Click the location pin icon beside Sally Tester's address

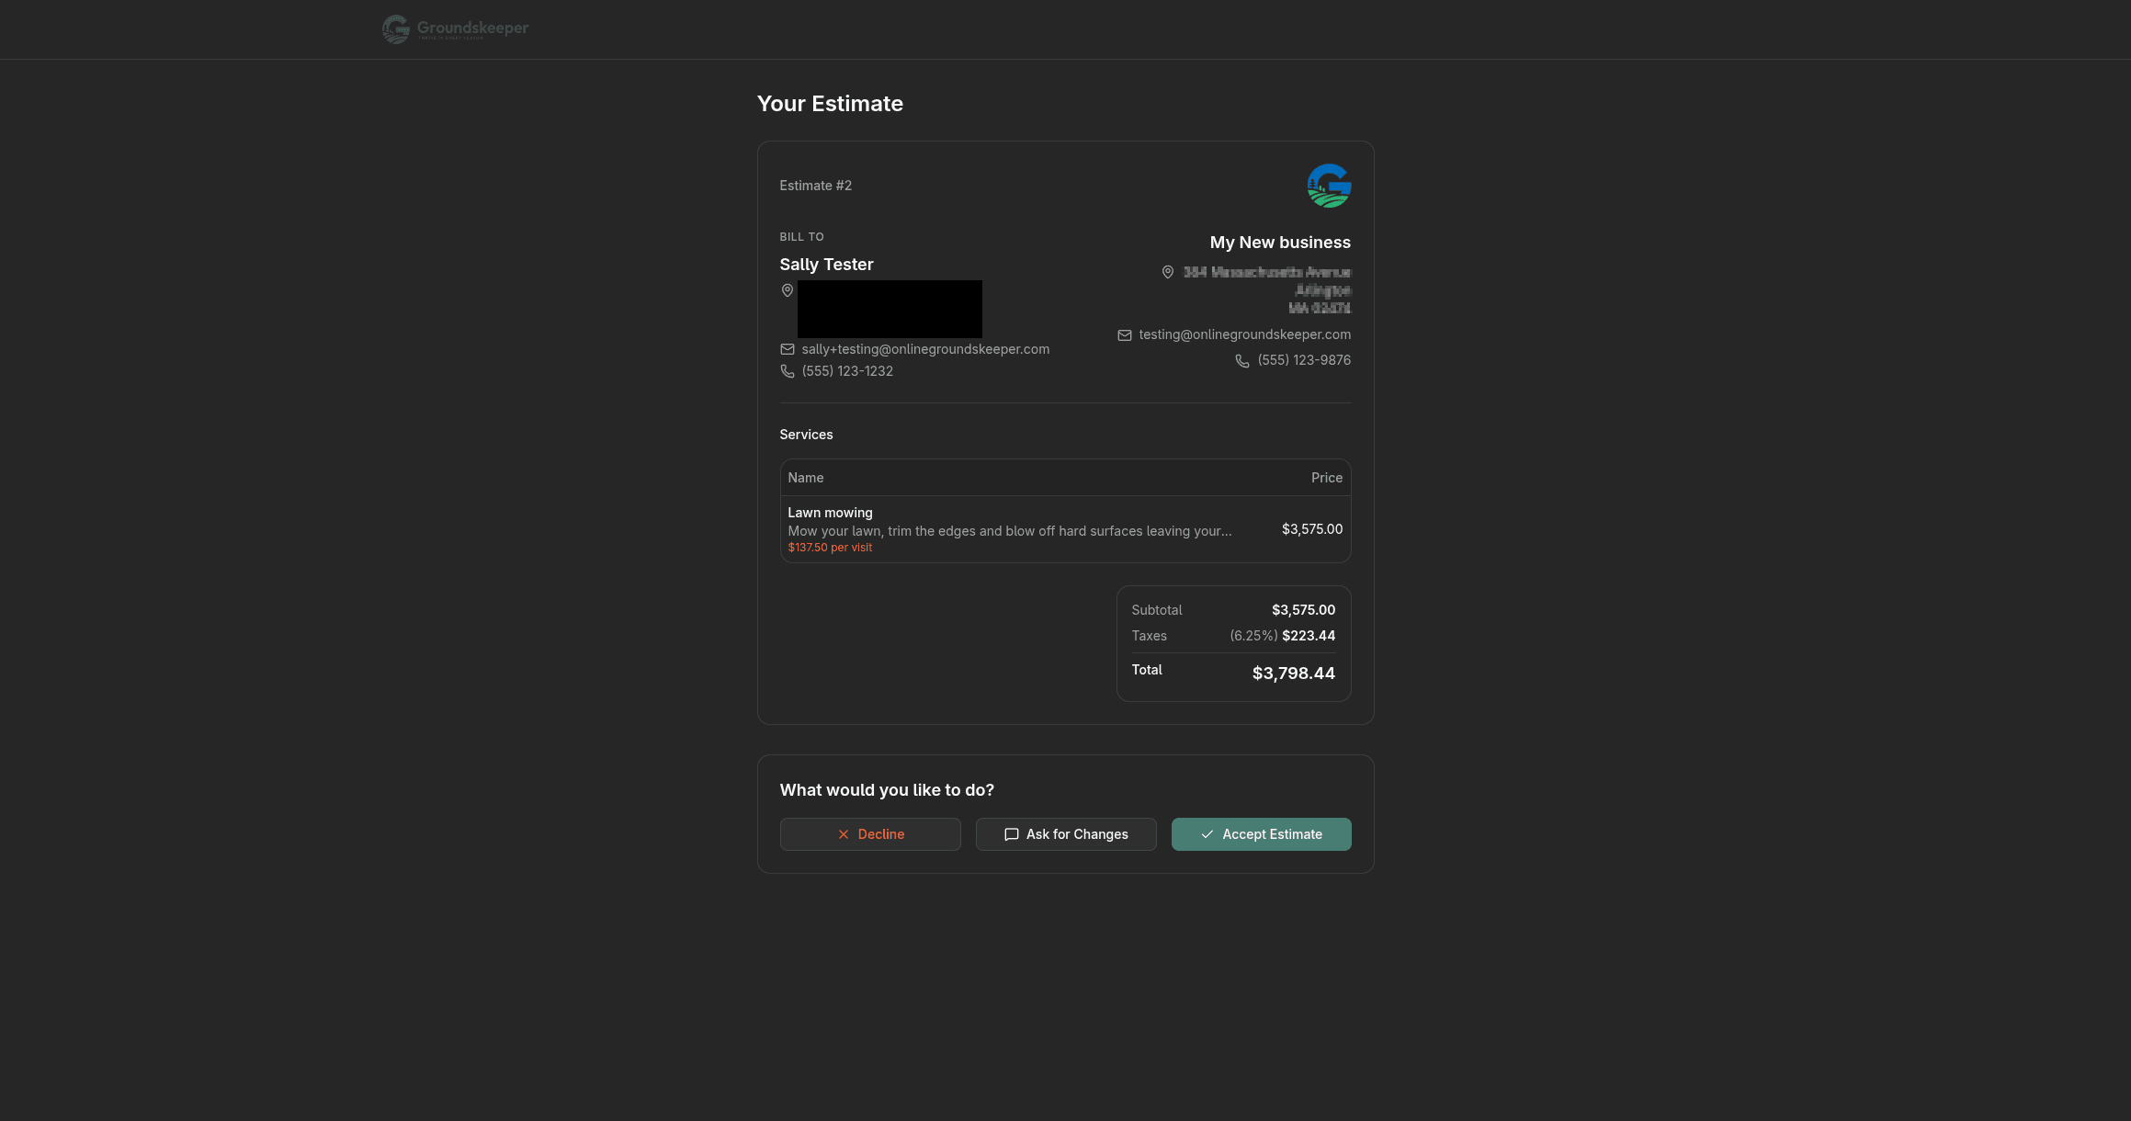[x=787, y=290]
